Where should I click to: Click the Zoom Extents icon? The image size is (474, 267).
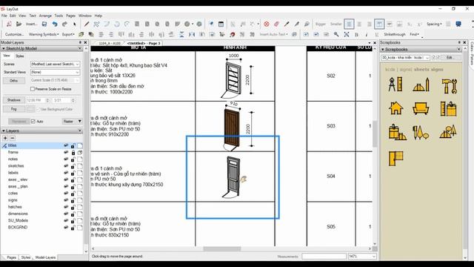(347, 34)
